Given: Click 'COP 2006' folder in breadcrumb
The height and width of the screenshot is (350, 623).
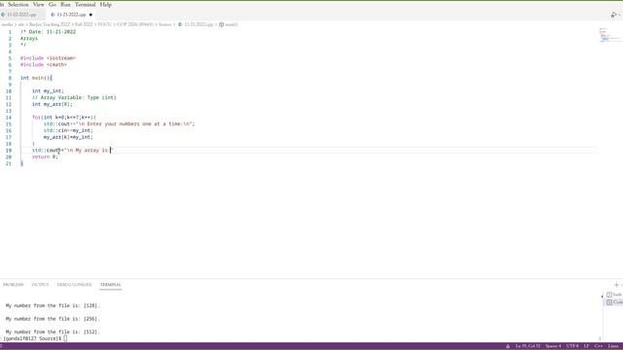Looking at the screenshot, I should [x=134, y=24].
